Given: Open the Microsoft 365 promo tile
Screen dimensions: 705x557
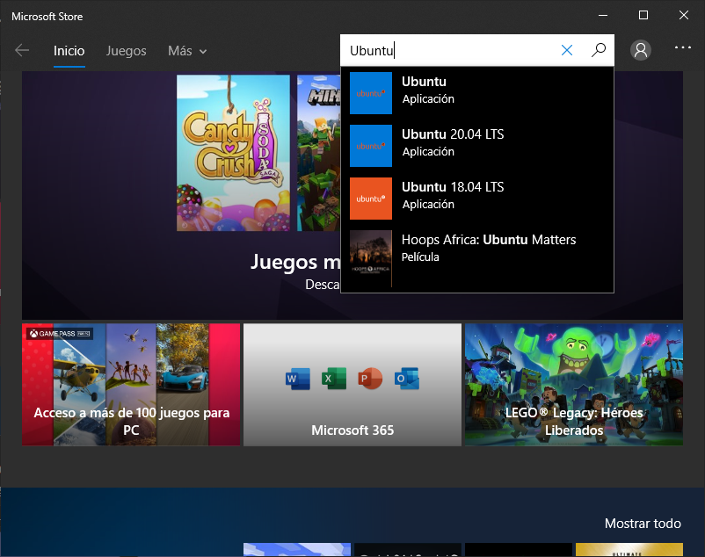Looking at the screenshot, I should (x=352, y=384).
